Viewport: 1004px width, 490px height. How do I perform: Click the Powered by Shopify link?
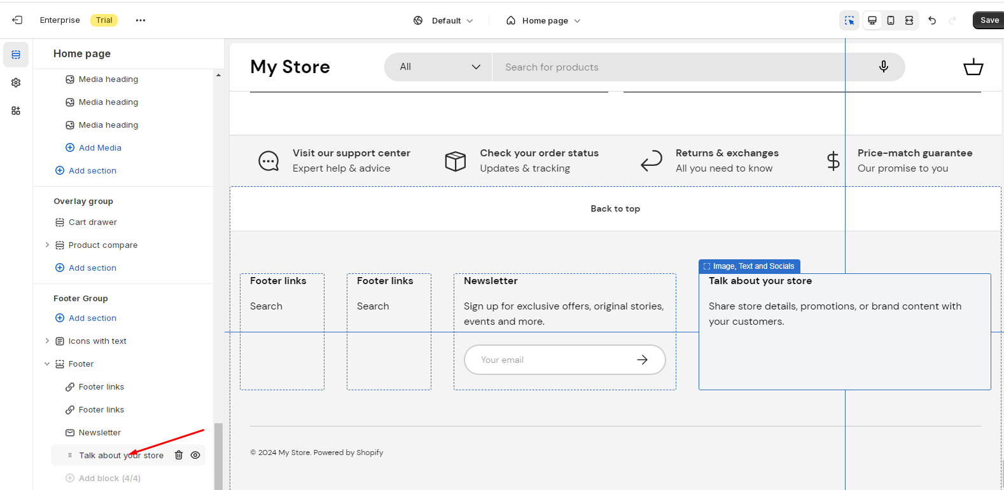point(348,453)
